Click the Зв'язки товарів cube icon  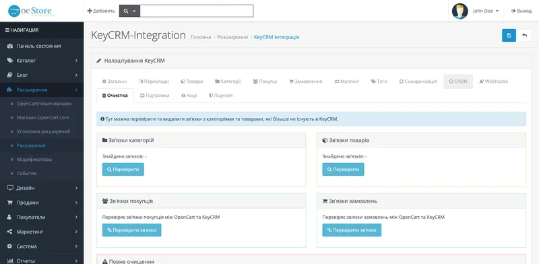point(325,140)
